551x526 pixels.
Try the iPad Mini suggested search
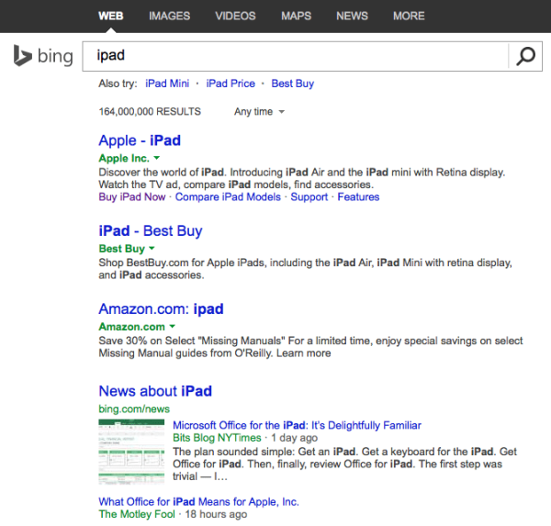[167, 84]
